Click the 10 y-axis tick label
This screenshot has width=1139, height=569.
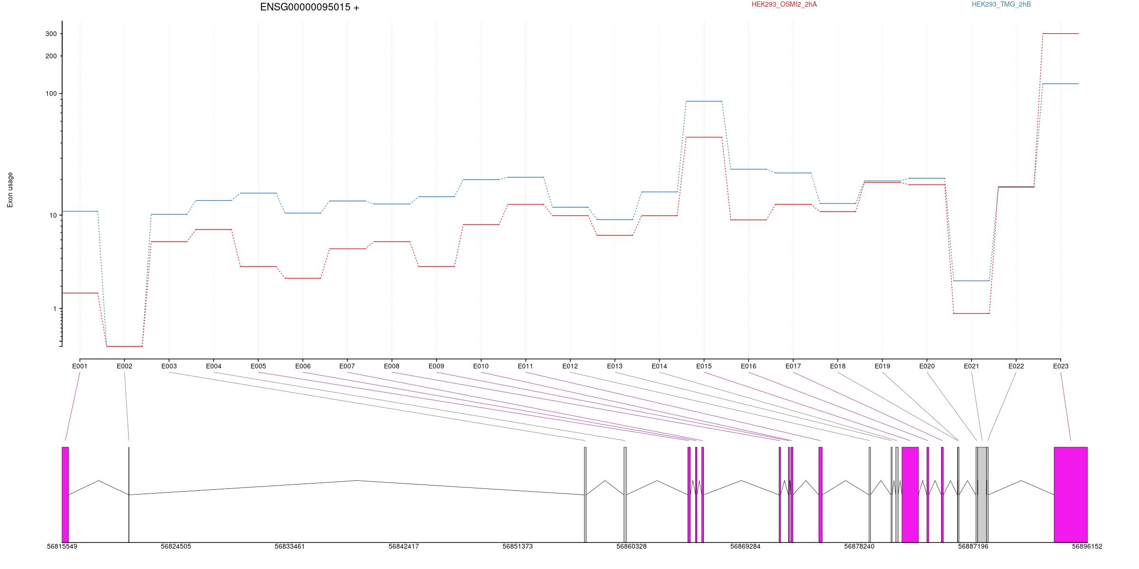point(53,215)
